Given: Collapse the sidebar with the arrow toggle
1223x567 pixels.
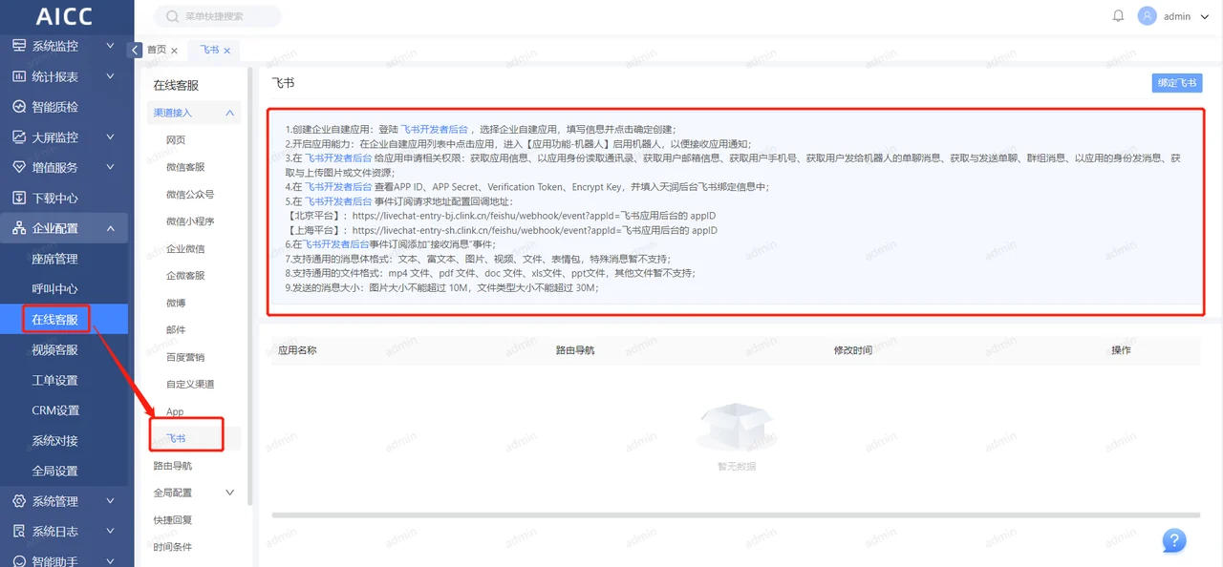Looking at the screenshot, I should click(135, 50).
